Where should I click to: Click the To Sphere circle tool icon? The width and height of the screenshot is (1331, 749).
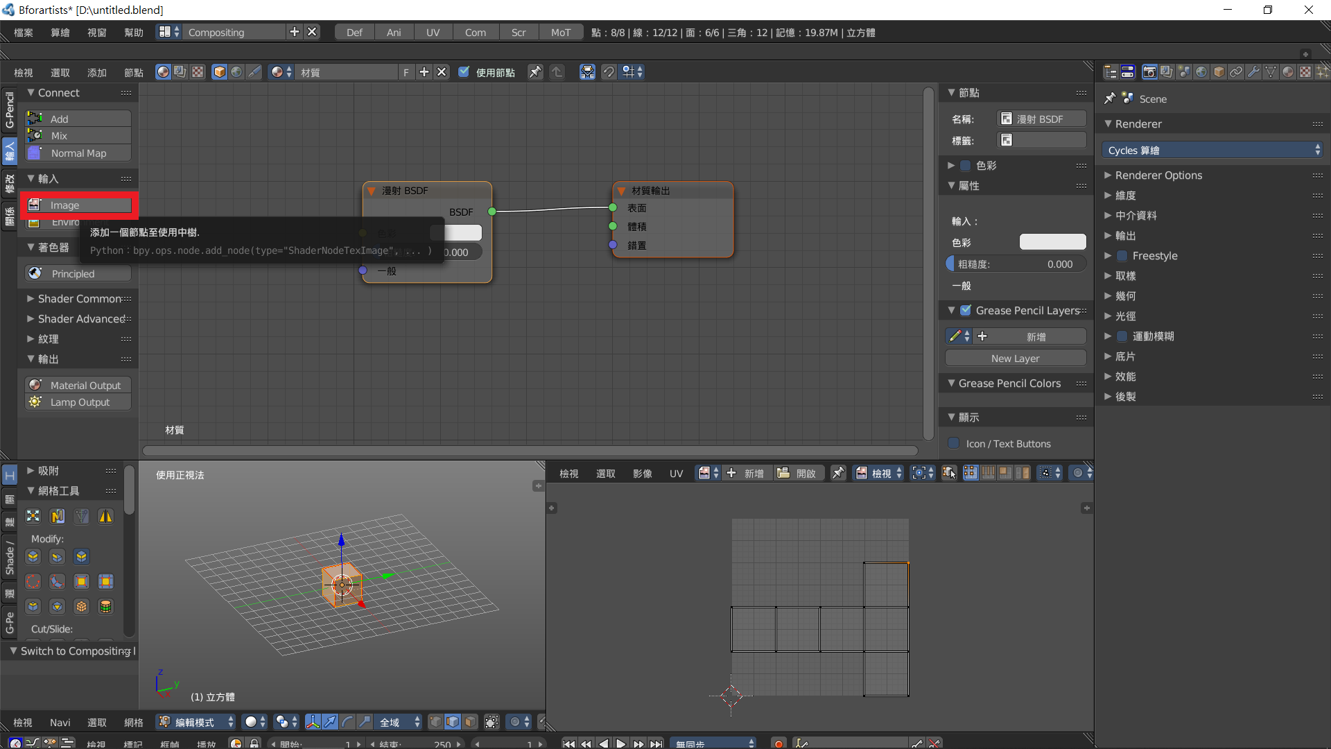[x=33, y=582]
